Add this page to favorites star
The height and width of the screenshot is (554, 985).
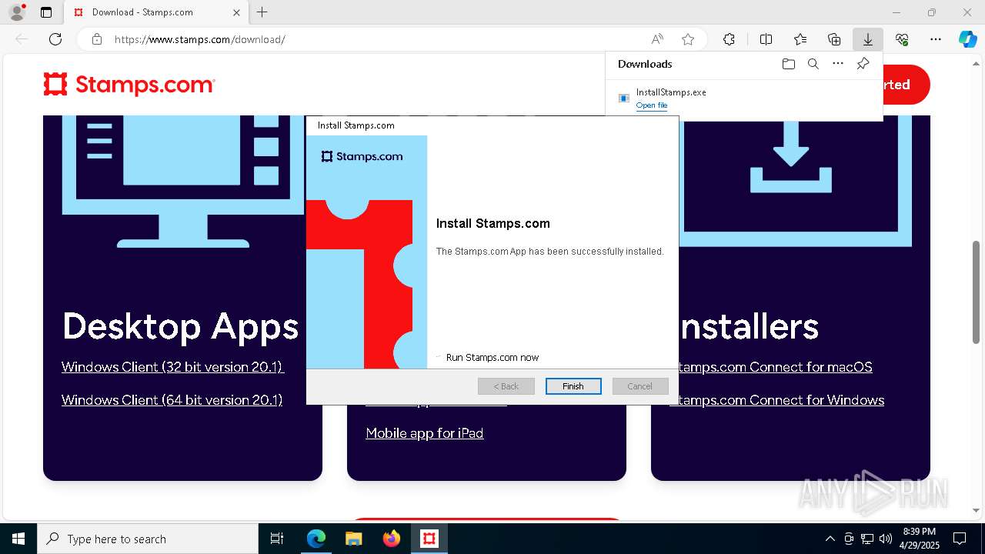[x=688, y=39]
